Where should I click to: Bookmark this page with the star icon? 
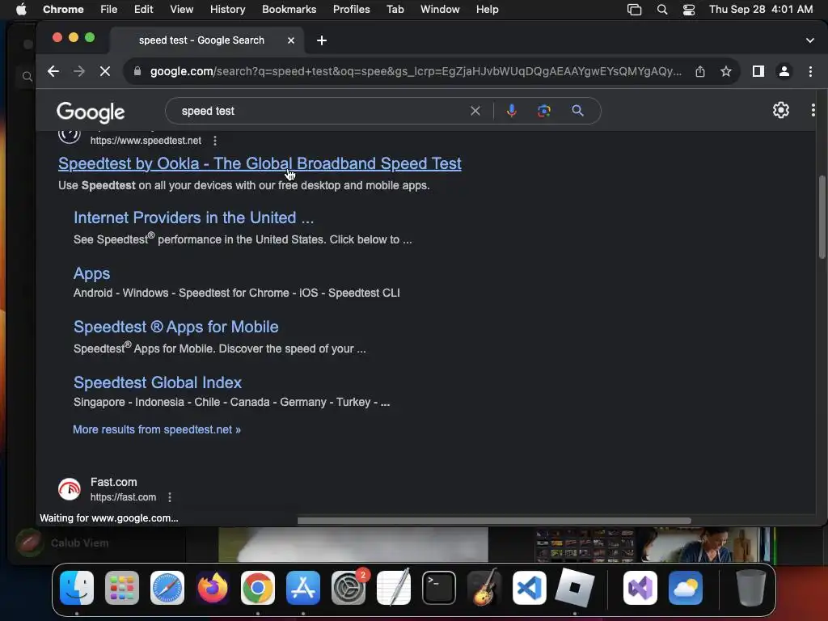click(726, 71)
